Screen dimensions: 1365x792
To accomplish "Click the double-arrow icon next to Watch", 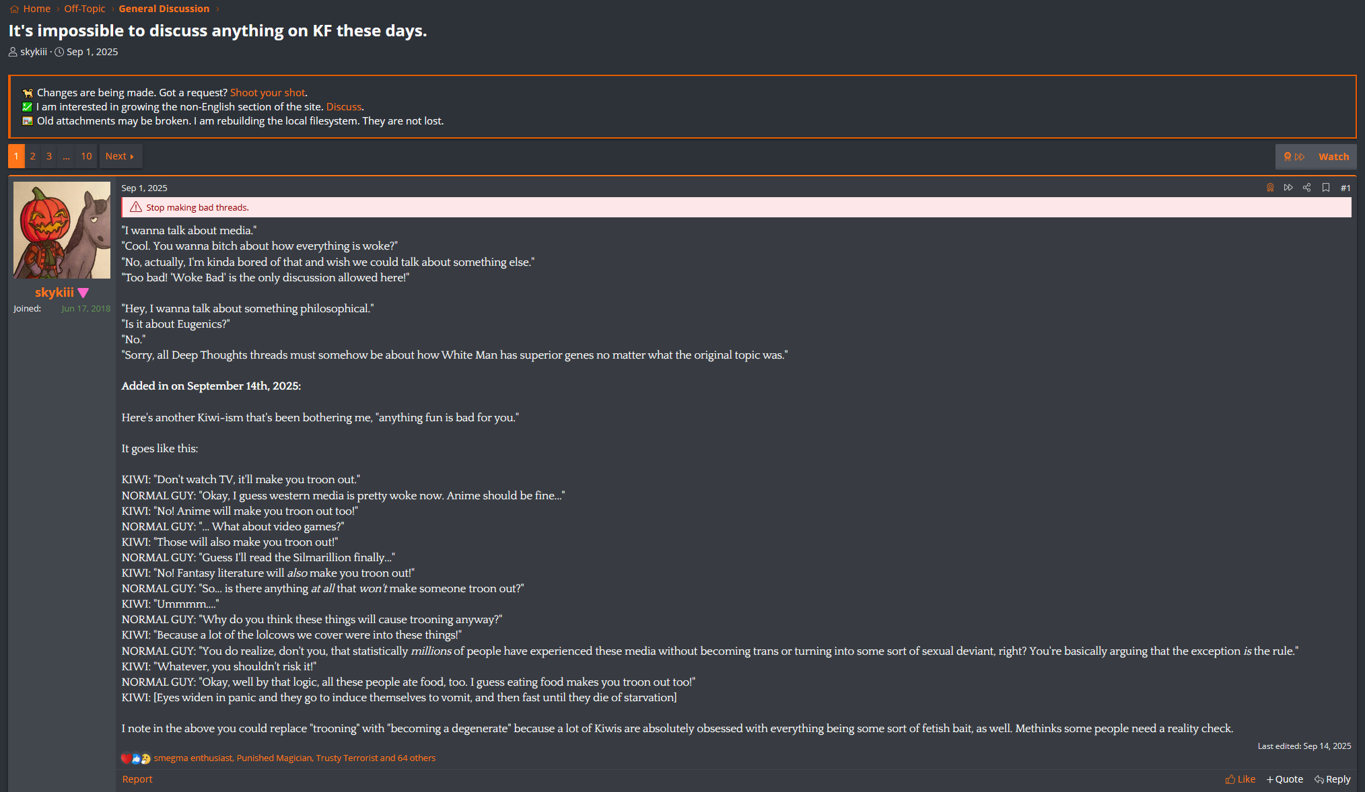I will (1300, 157).
